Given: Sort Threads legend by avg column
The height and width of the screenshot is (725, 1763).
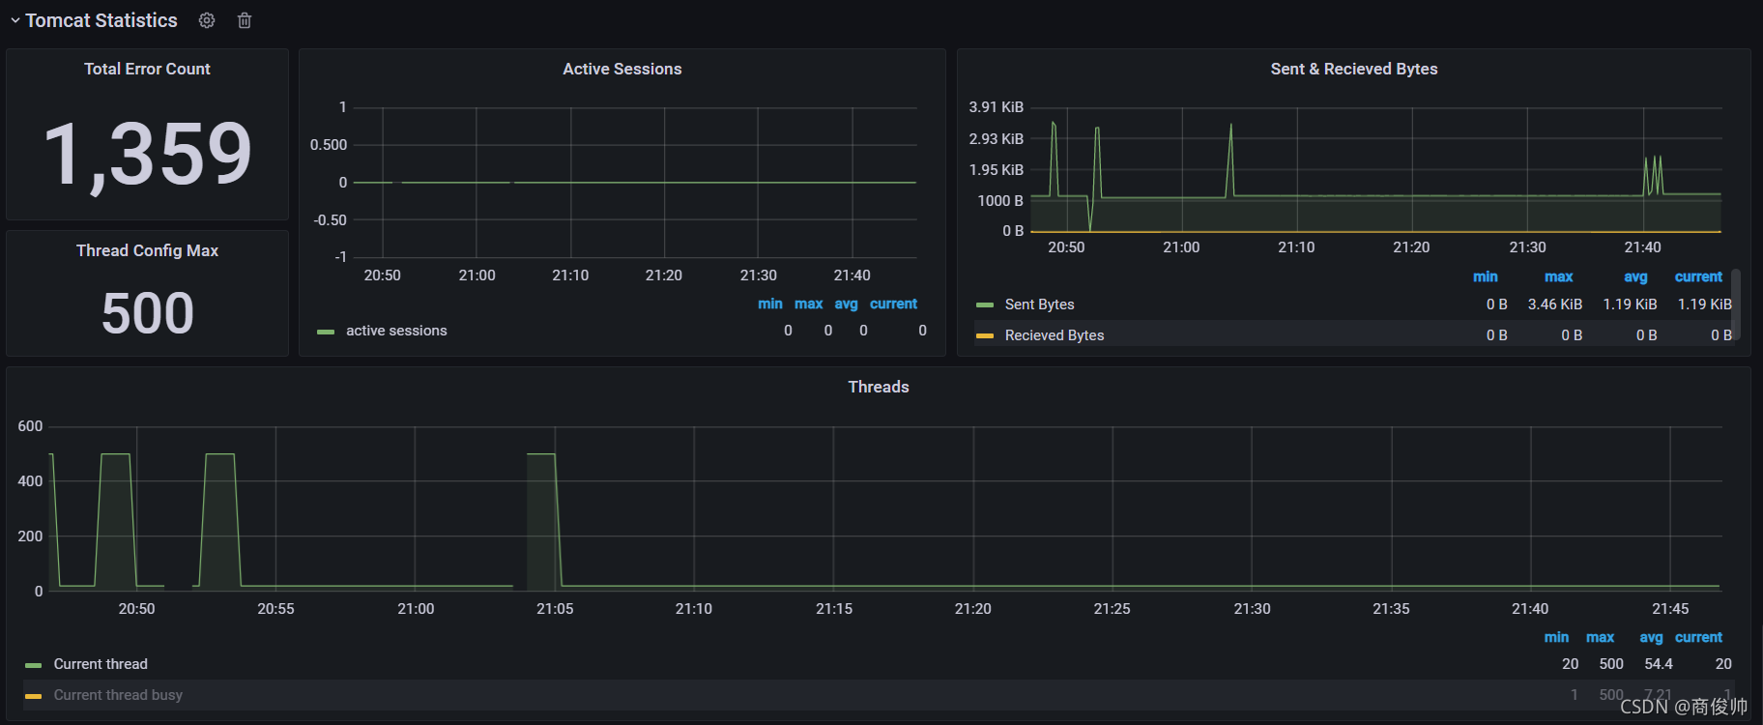Looking at the screenshot, I should click(x=1652, y=637).
